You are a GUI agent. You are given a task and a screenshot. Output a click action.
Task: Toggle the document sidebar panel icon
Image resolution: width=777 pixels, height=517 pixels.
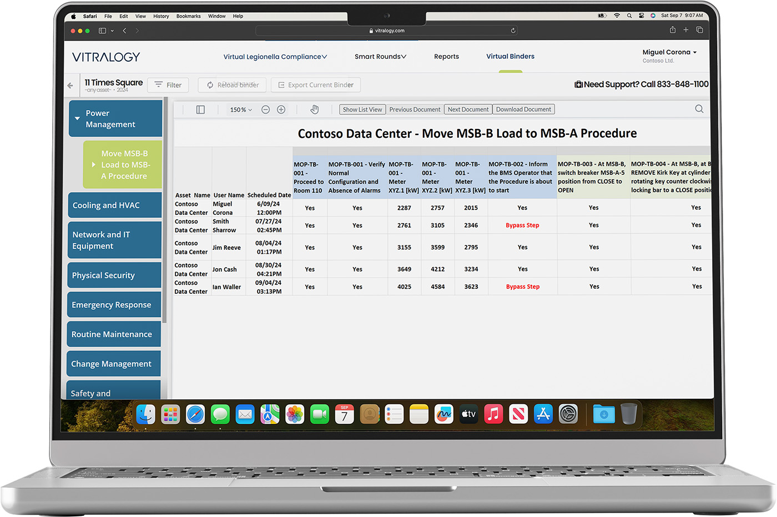click(200, 110)
